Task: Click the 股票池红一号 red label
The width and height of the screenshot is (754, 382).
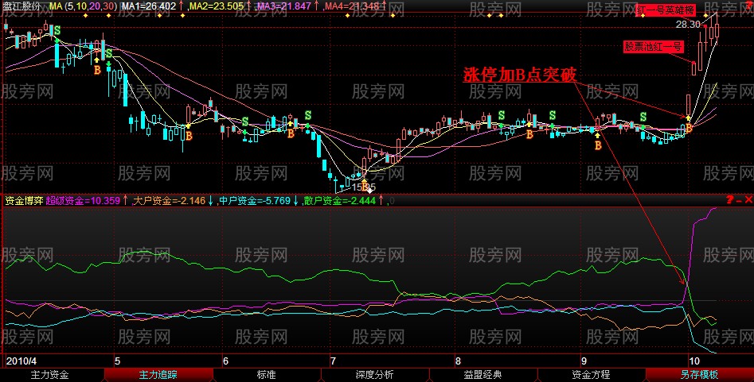Action: pos(653,47)
